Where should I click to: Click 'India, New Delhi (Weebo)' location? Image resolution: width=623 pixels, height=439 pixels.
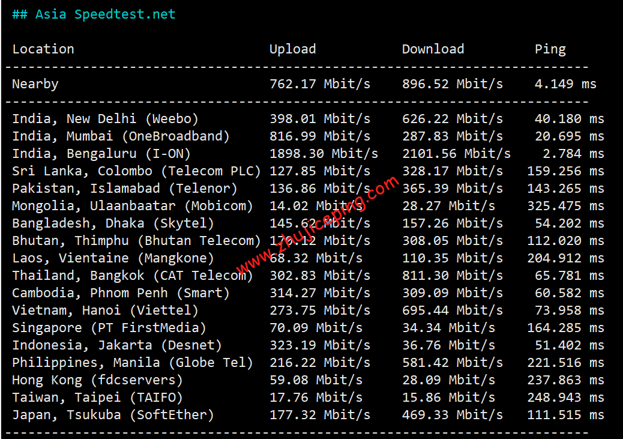click(x=105, y=118)
